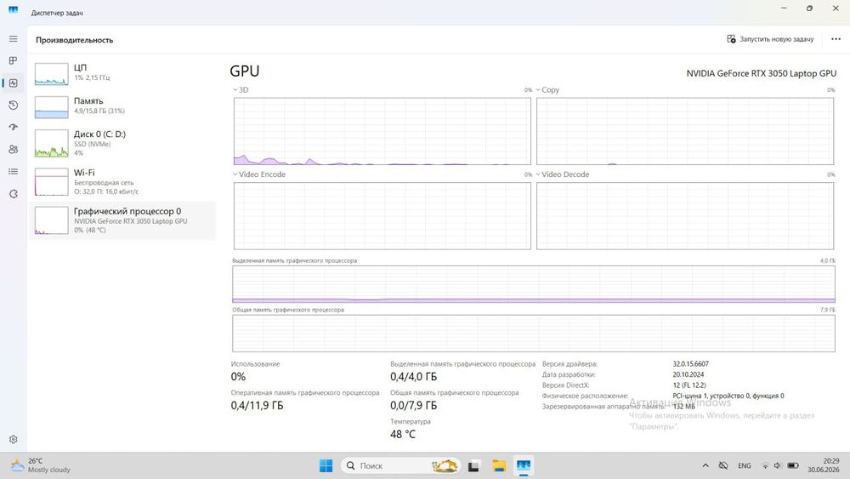Select the Wi-Fi performance entry

[x=122, y=182]
